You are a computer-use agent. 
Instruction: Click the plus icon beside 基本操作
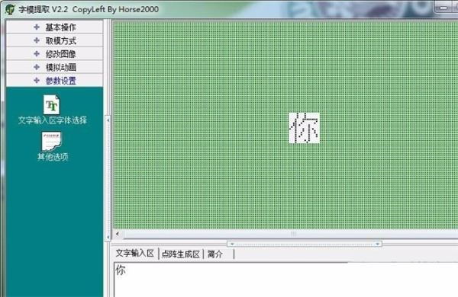(x=37, y=27)
